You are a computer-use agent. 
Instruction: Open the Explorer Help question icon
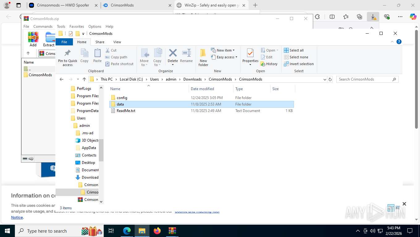pos(399,42)
